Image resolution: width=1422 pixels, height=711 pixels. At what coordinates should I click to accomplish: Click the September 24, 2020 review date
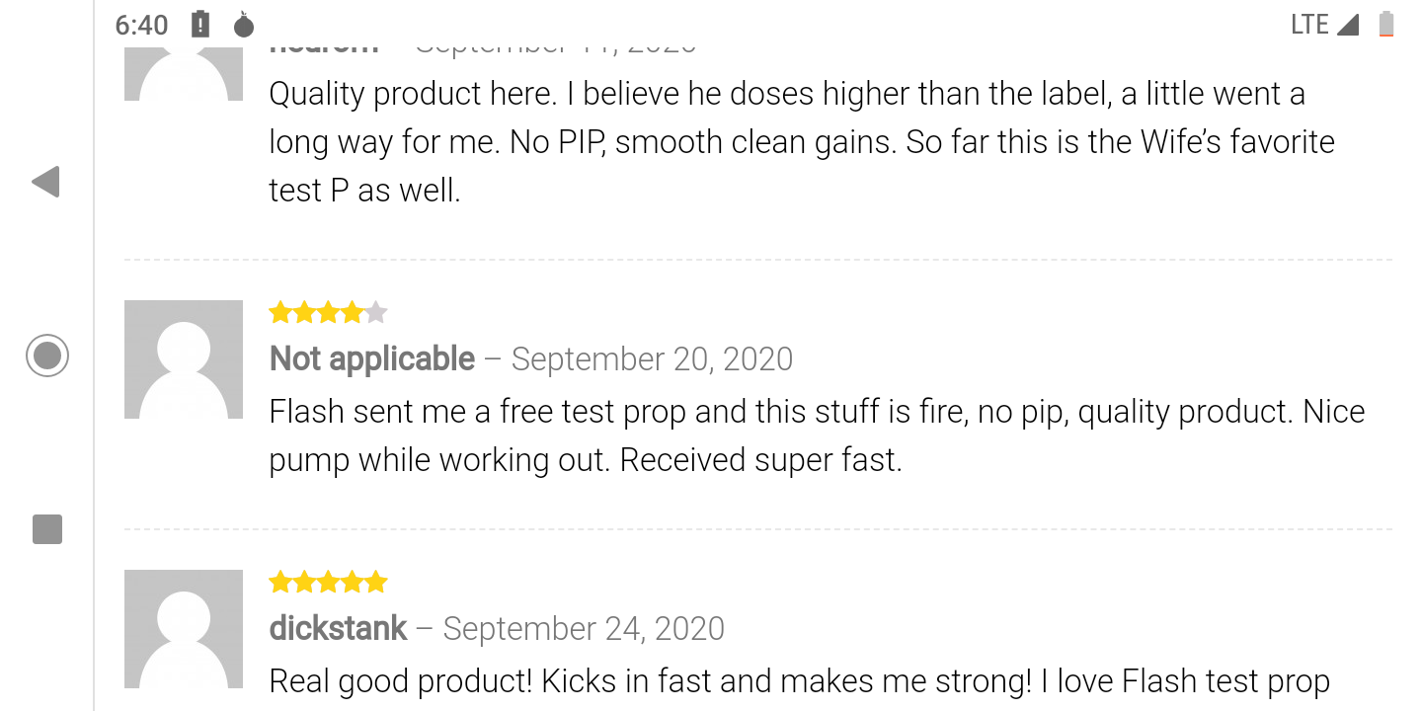click(x=584, y=628)
